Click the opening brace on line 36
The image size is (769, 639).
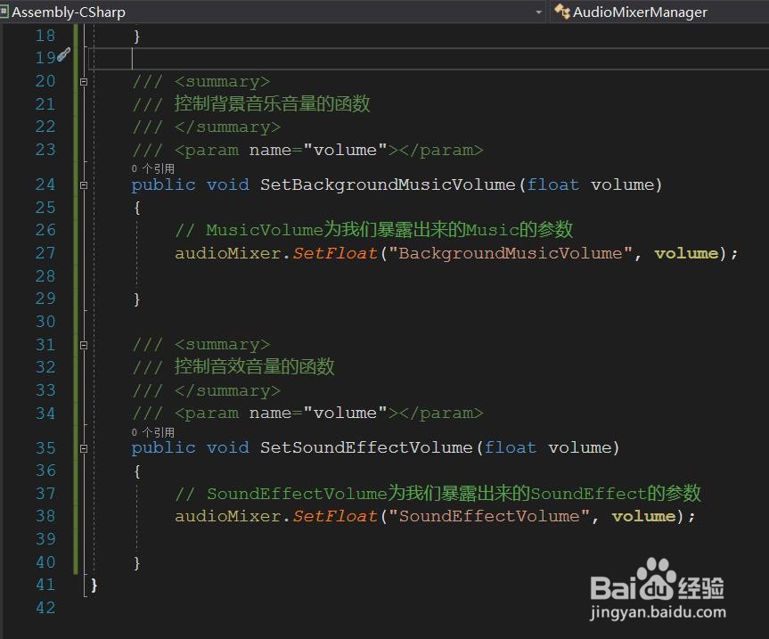point(137,471)
